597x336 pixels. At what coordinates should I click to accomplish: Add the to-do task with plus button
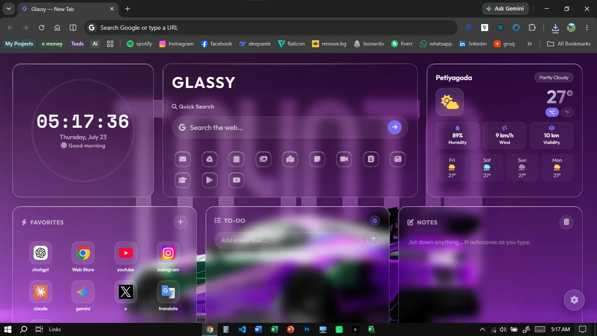pos(373,238)
